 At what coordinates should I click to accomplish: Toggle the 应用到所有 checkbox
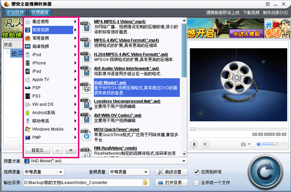[x=196, y=172]
